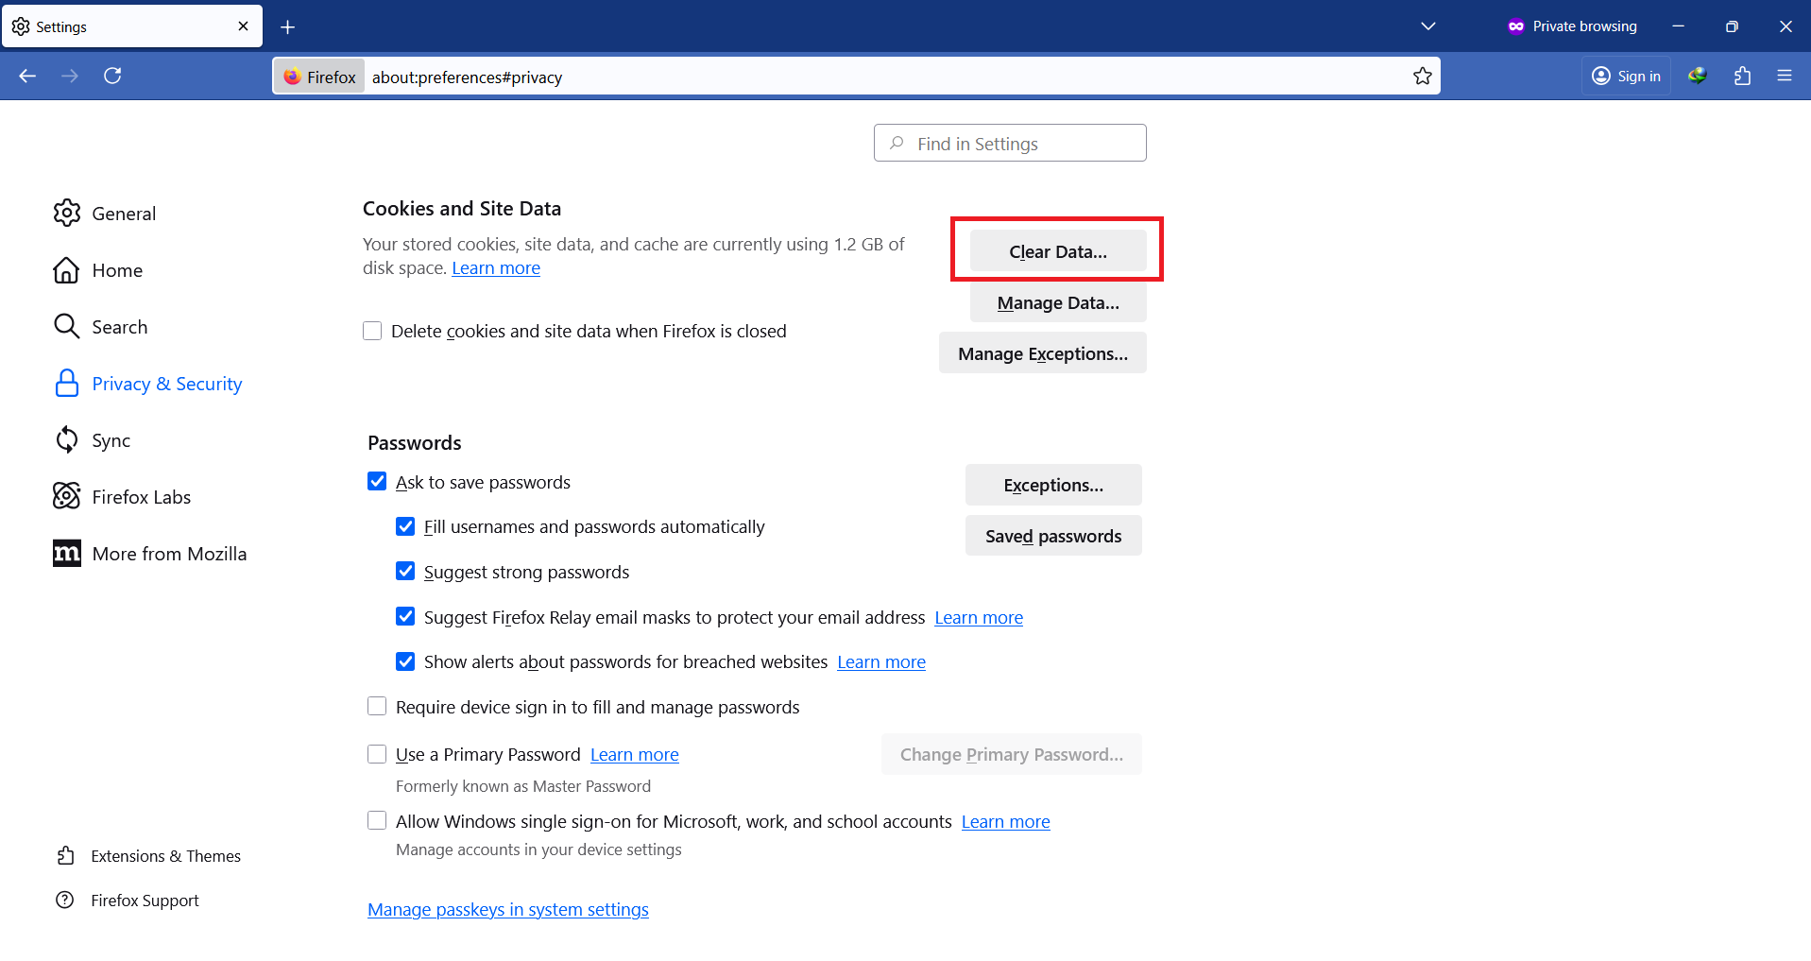Viewport: 1811px width, 961px height.
Task: Click the reload page icon
Action: (112, 76)
